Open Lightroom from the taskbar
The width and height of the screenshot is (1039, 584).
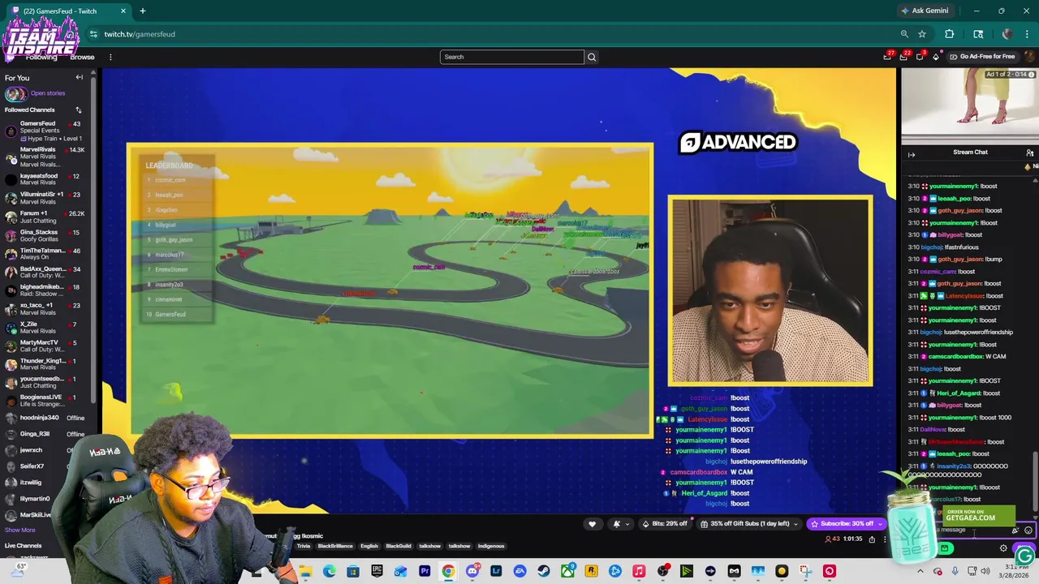(x=496, y=572)
